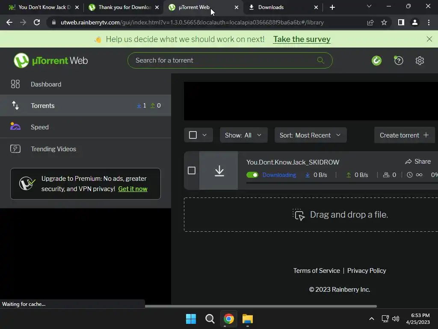Click the Dashboard grid icon
Image resolution: width=438 pixels, height=329 pixels.
coord(15,84)
